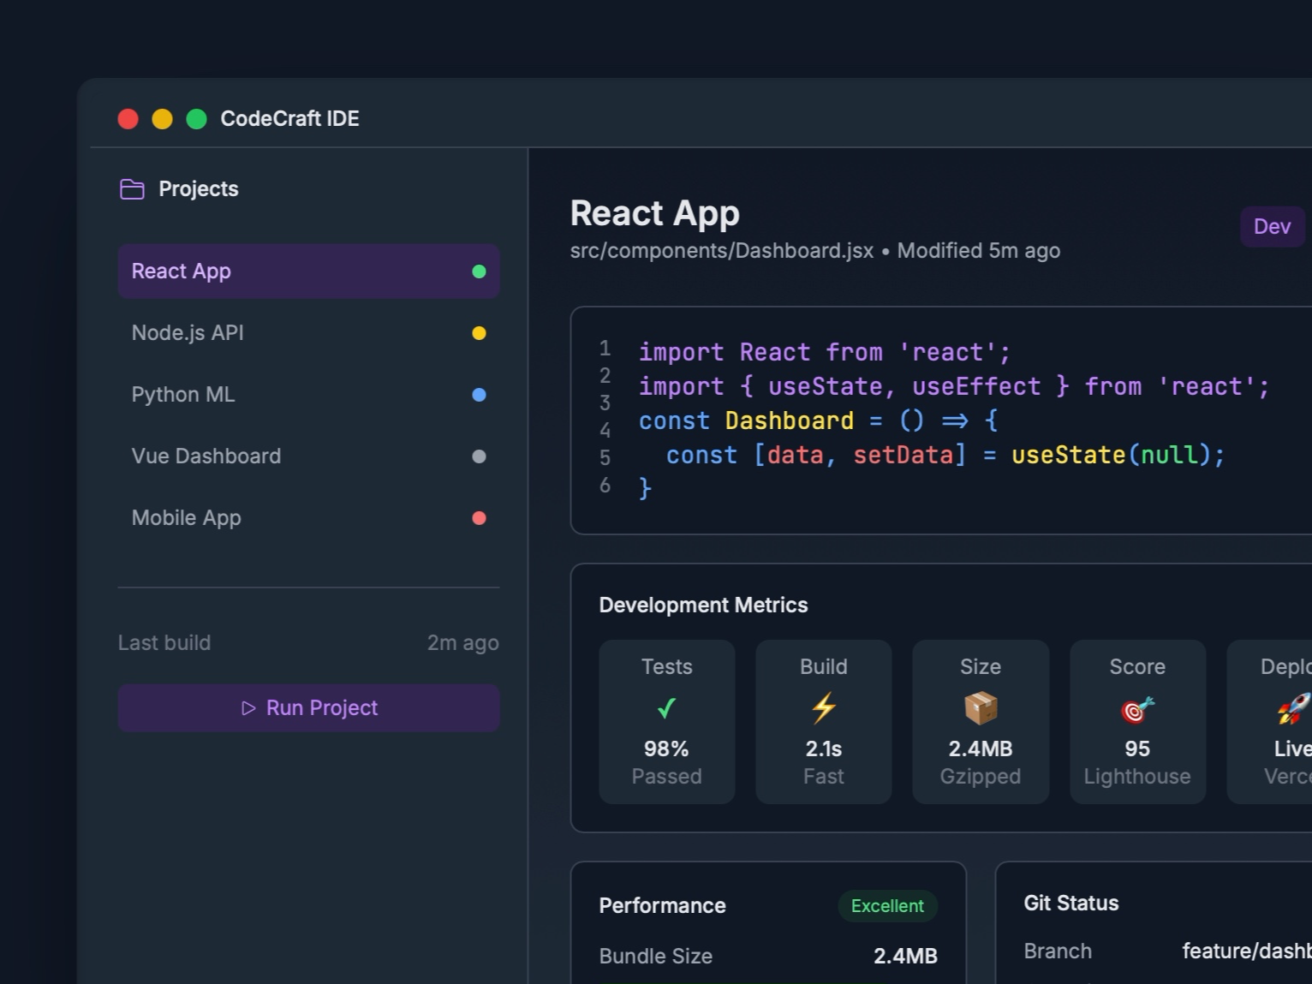Select the Tests checkmark icon
1312x984 pixels.
(666, 708)
